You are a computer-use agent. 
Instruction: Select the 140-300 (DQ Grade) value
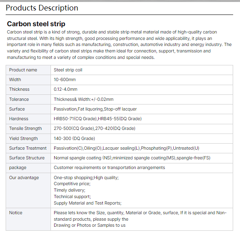pyautogui.click(x=74, y=138)
